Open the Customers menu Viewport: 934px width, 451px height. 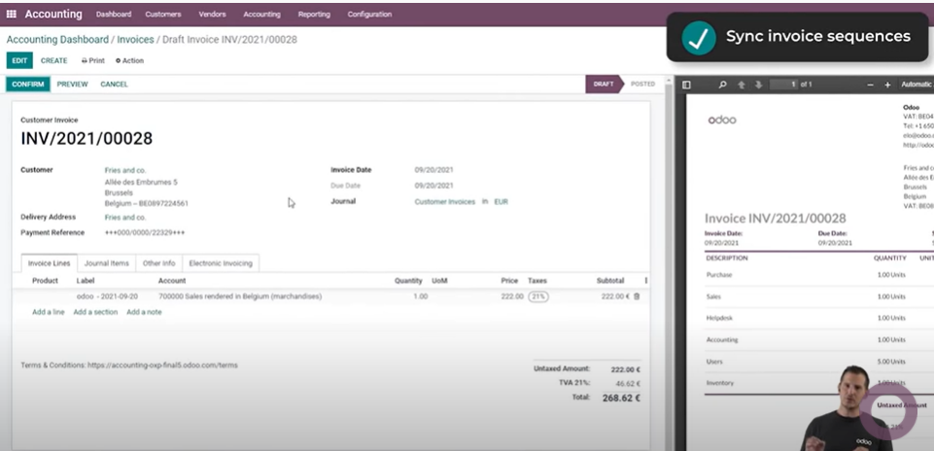tap(164, 15)
